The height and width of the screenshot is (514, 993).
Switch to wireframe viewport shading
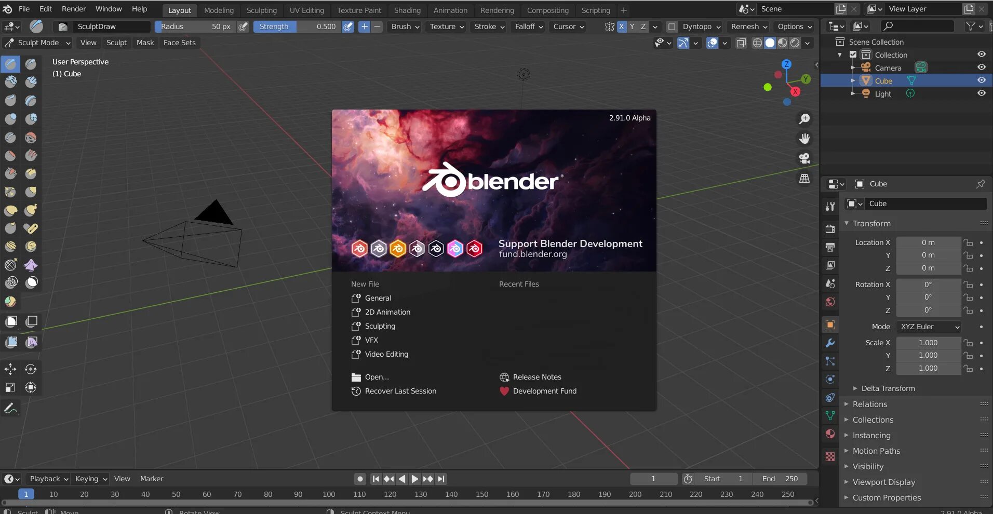click(757, 43)
